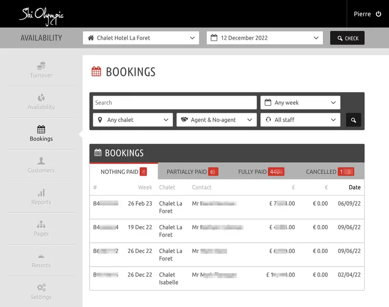The image size is (389, 307).
Task: Click the 19 Dec 22 week cell
Action: (140, 227)
